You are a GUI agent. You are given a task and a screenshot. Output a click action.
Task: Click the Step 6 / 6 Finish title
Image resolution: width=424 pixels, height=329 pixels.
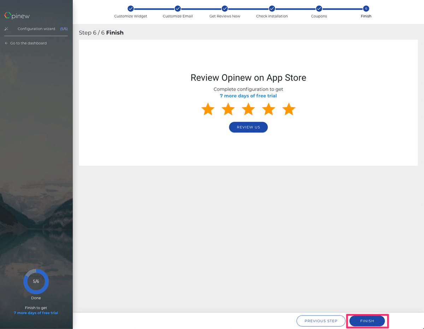pyautogui.click(x=101, y=33)
